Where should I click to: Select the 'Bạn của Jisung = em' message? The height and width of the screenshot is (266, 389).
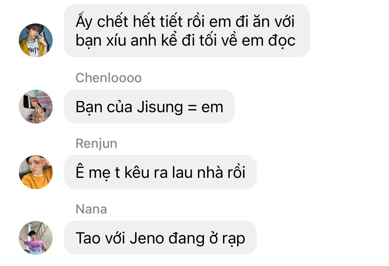[x=149, y=106]
